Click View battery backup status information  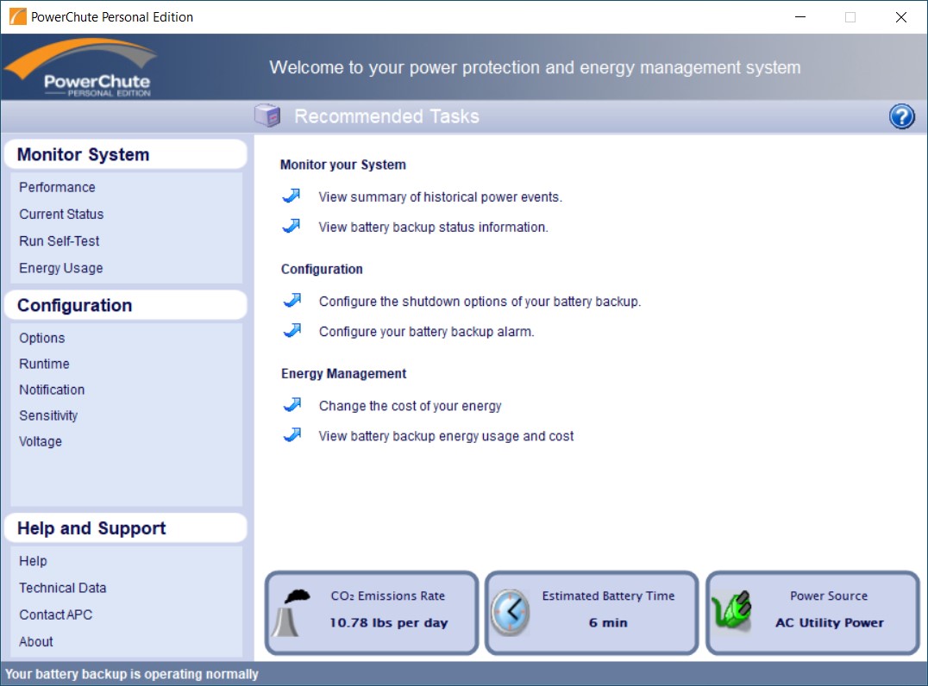433,228
